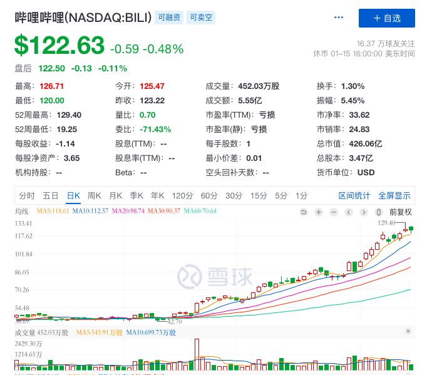Click the 昨收 value 123.22
The width and height of the screenshot is (422, 375).
[152, 101]
